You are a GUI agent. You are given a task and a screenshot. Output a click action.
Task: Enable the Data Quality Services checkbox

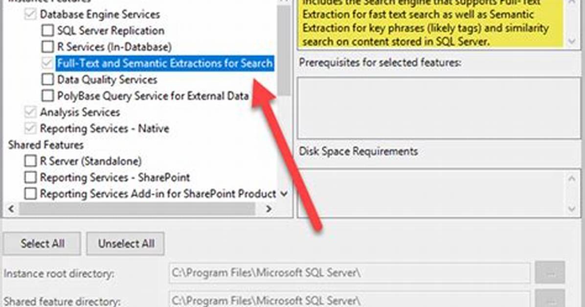coord(47,80)
